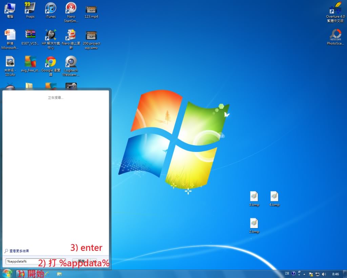Select the Nero 線上更新 shortcut
The image size is (347, 278).
tap(71, 39)
